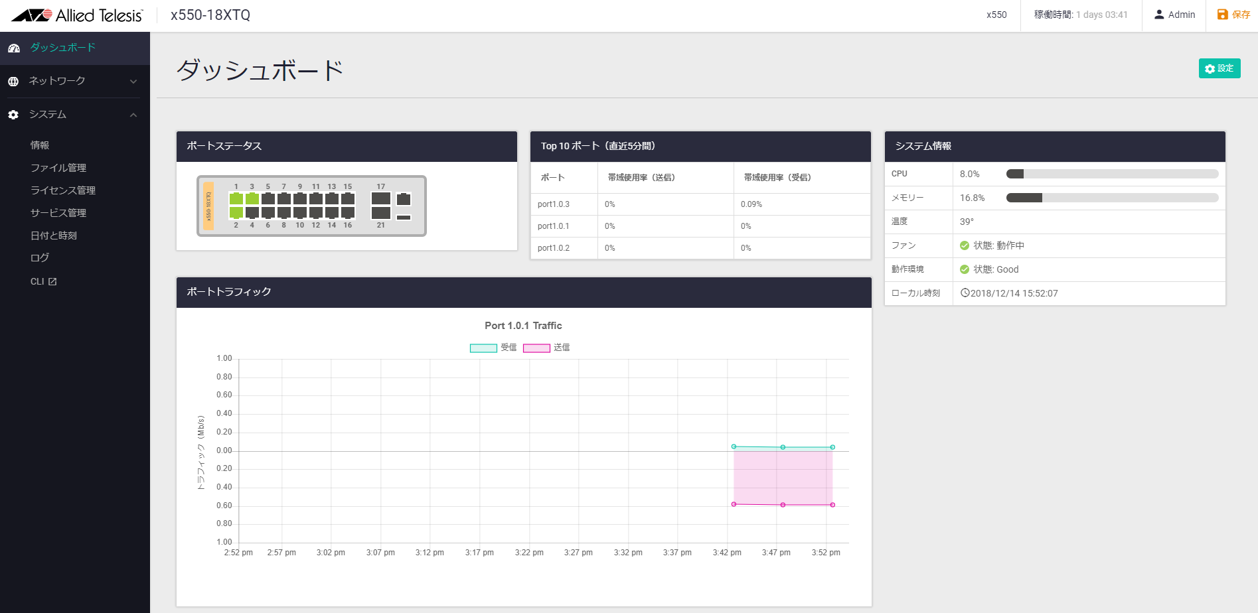Click the Admin user icon
Image resolution: width=1258 pixels, height=613 pixels.
pos(1159,15)
